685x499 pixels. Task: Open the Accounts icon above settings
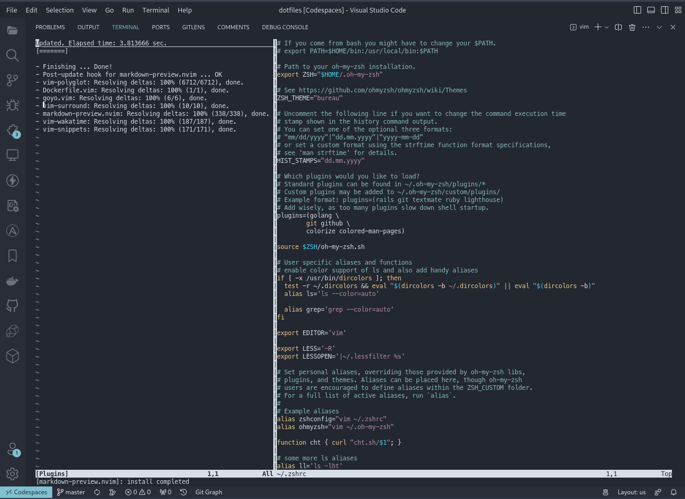pyautogui.click(x=13, y=449)
